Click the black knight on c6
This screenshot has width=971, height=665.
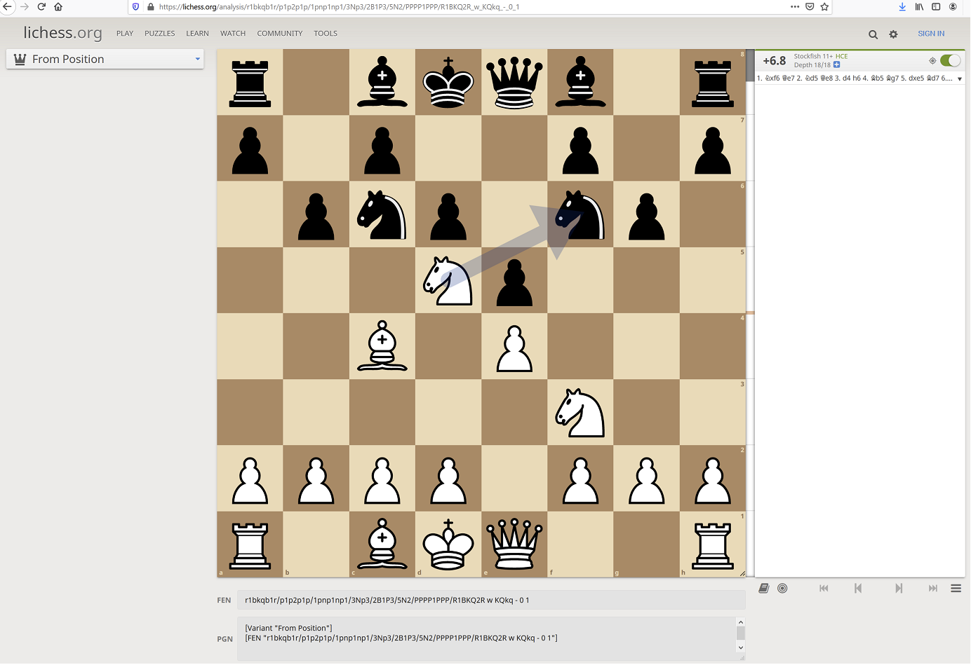382,214
